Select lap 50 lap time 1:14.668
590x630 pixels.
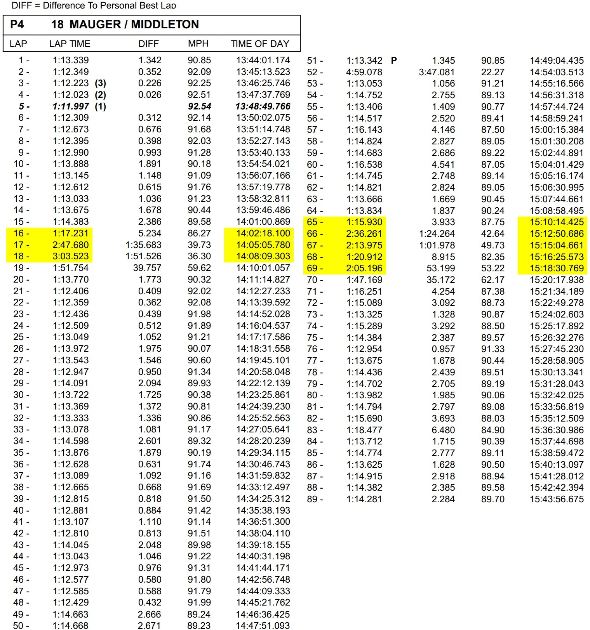coord(71,625)
